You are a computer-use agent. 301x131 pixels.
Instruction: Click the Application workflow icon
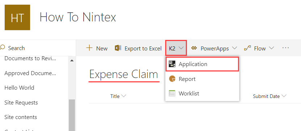(x=172, y=64)
